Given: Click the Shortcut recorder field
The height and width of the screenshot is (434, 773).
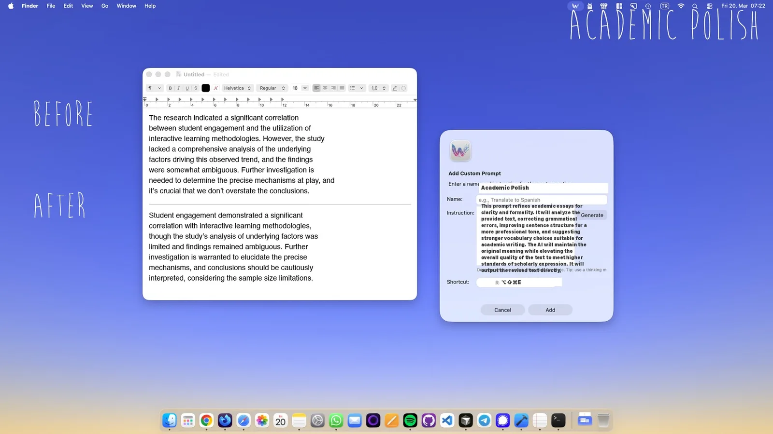Looking at the screenshot, I should [x=519, y=282].
